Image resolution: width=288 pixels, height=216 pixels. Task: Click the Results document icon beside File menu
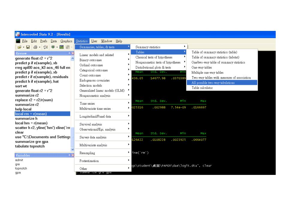(18, 41)
